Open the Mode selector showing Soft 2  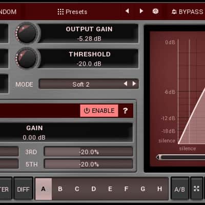pos(89,84)
